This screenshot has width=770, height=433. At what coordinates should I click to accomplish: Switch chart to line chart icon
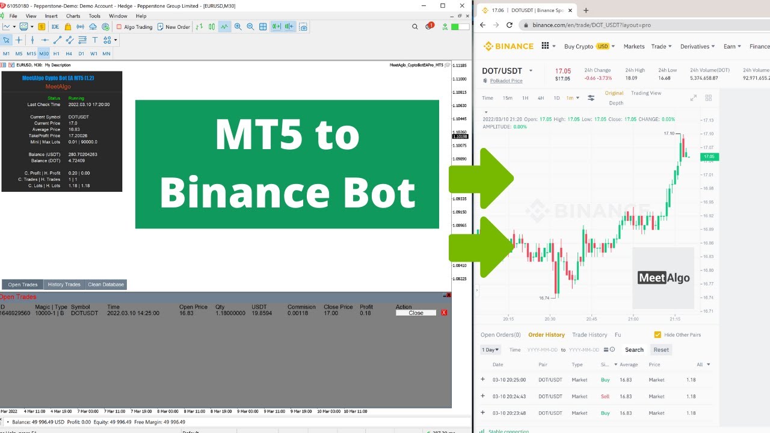tap(224, 26)
